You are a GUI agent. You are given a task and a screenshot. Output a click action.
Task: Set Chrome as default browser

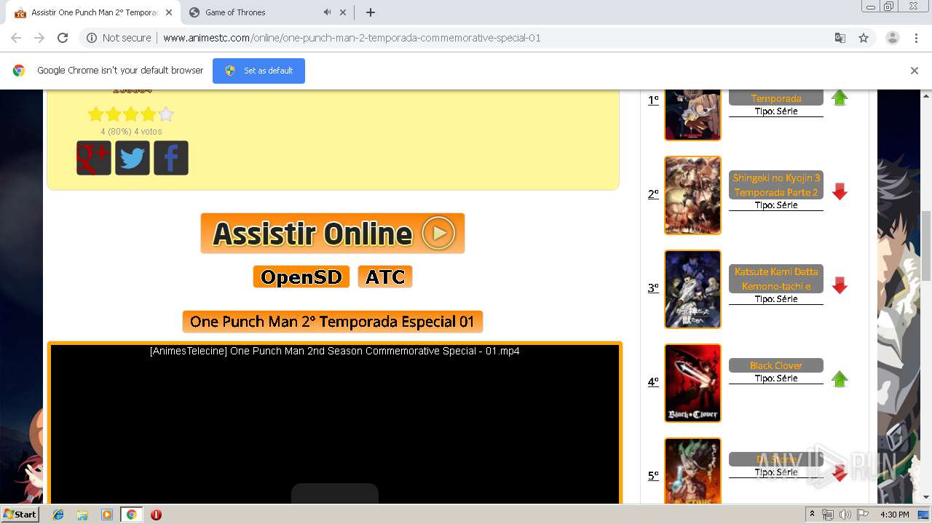[258, 71]
